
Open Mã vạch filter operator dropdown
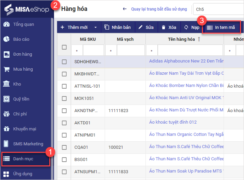(111, 50)
